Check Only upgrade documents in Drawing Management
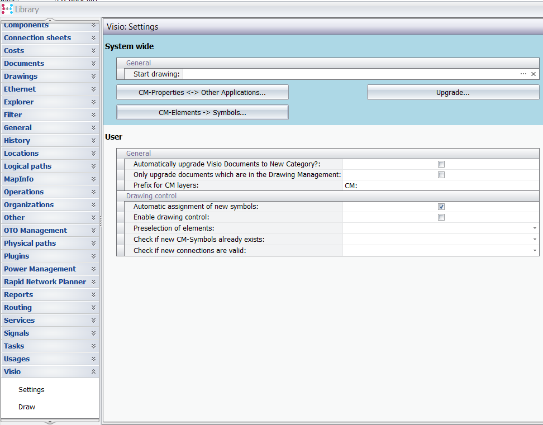Screen dimensions: 543x425 pos(441,175)
